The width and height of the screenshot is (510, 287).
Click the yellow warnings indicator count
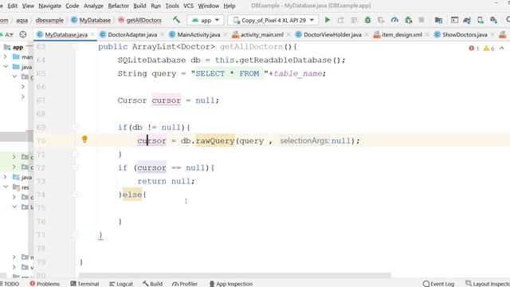488,48
